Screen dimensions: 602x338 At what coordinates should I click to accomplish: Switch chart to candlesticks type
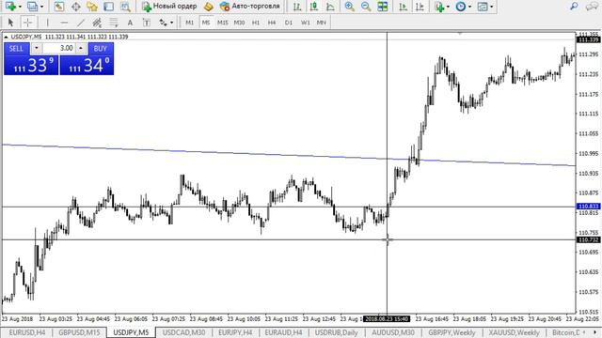pyautogui.click(x=313, y=7)
